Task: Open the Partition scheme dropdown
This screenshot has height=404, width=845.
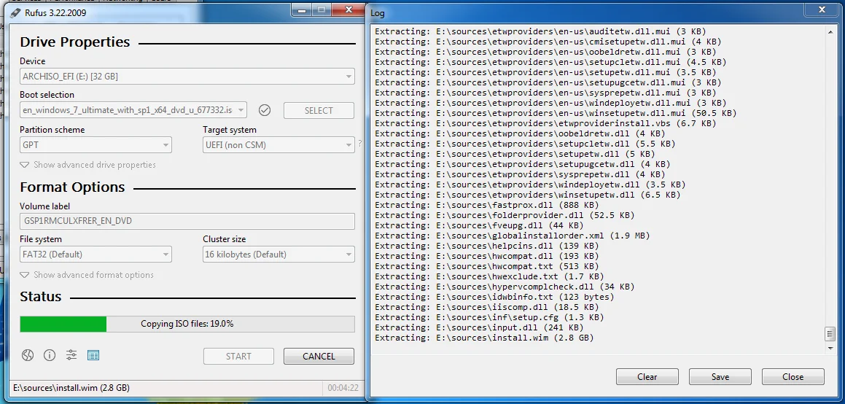Action: (x=96, y=145)
